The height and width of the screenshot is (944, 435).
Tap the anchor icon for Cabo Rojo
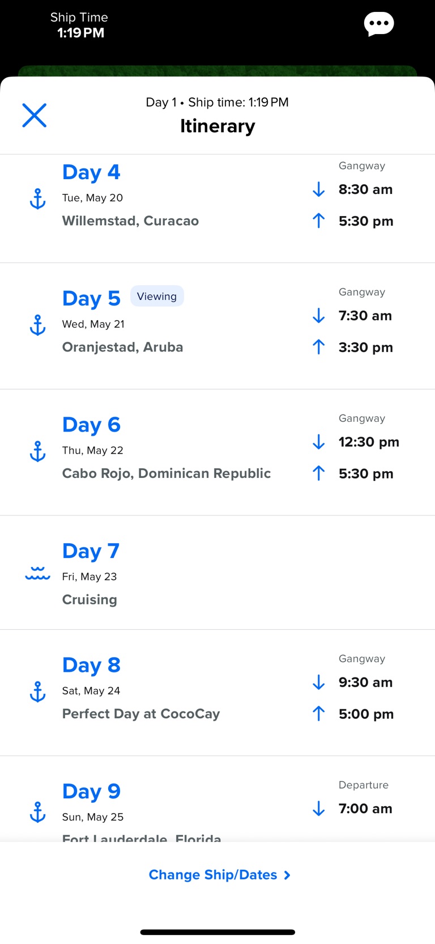click(37, 452)
